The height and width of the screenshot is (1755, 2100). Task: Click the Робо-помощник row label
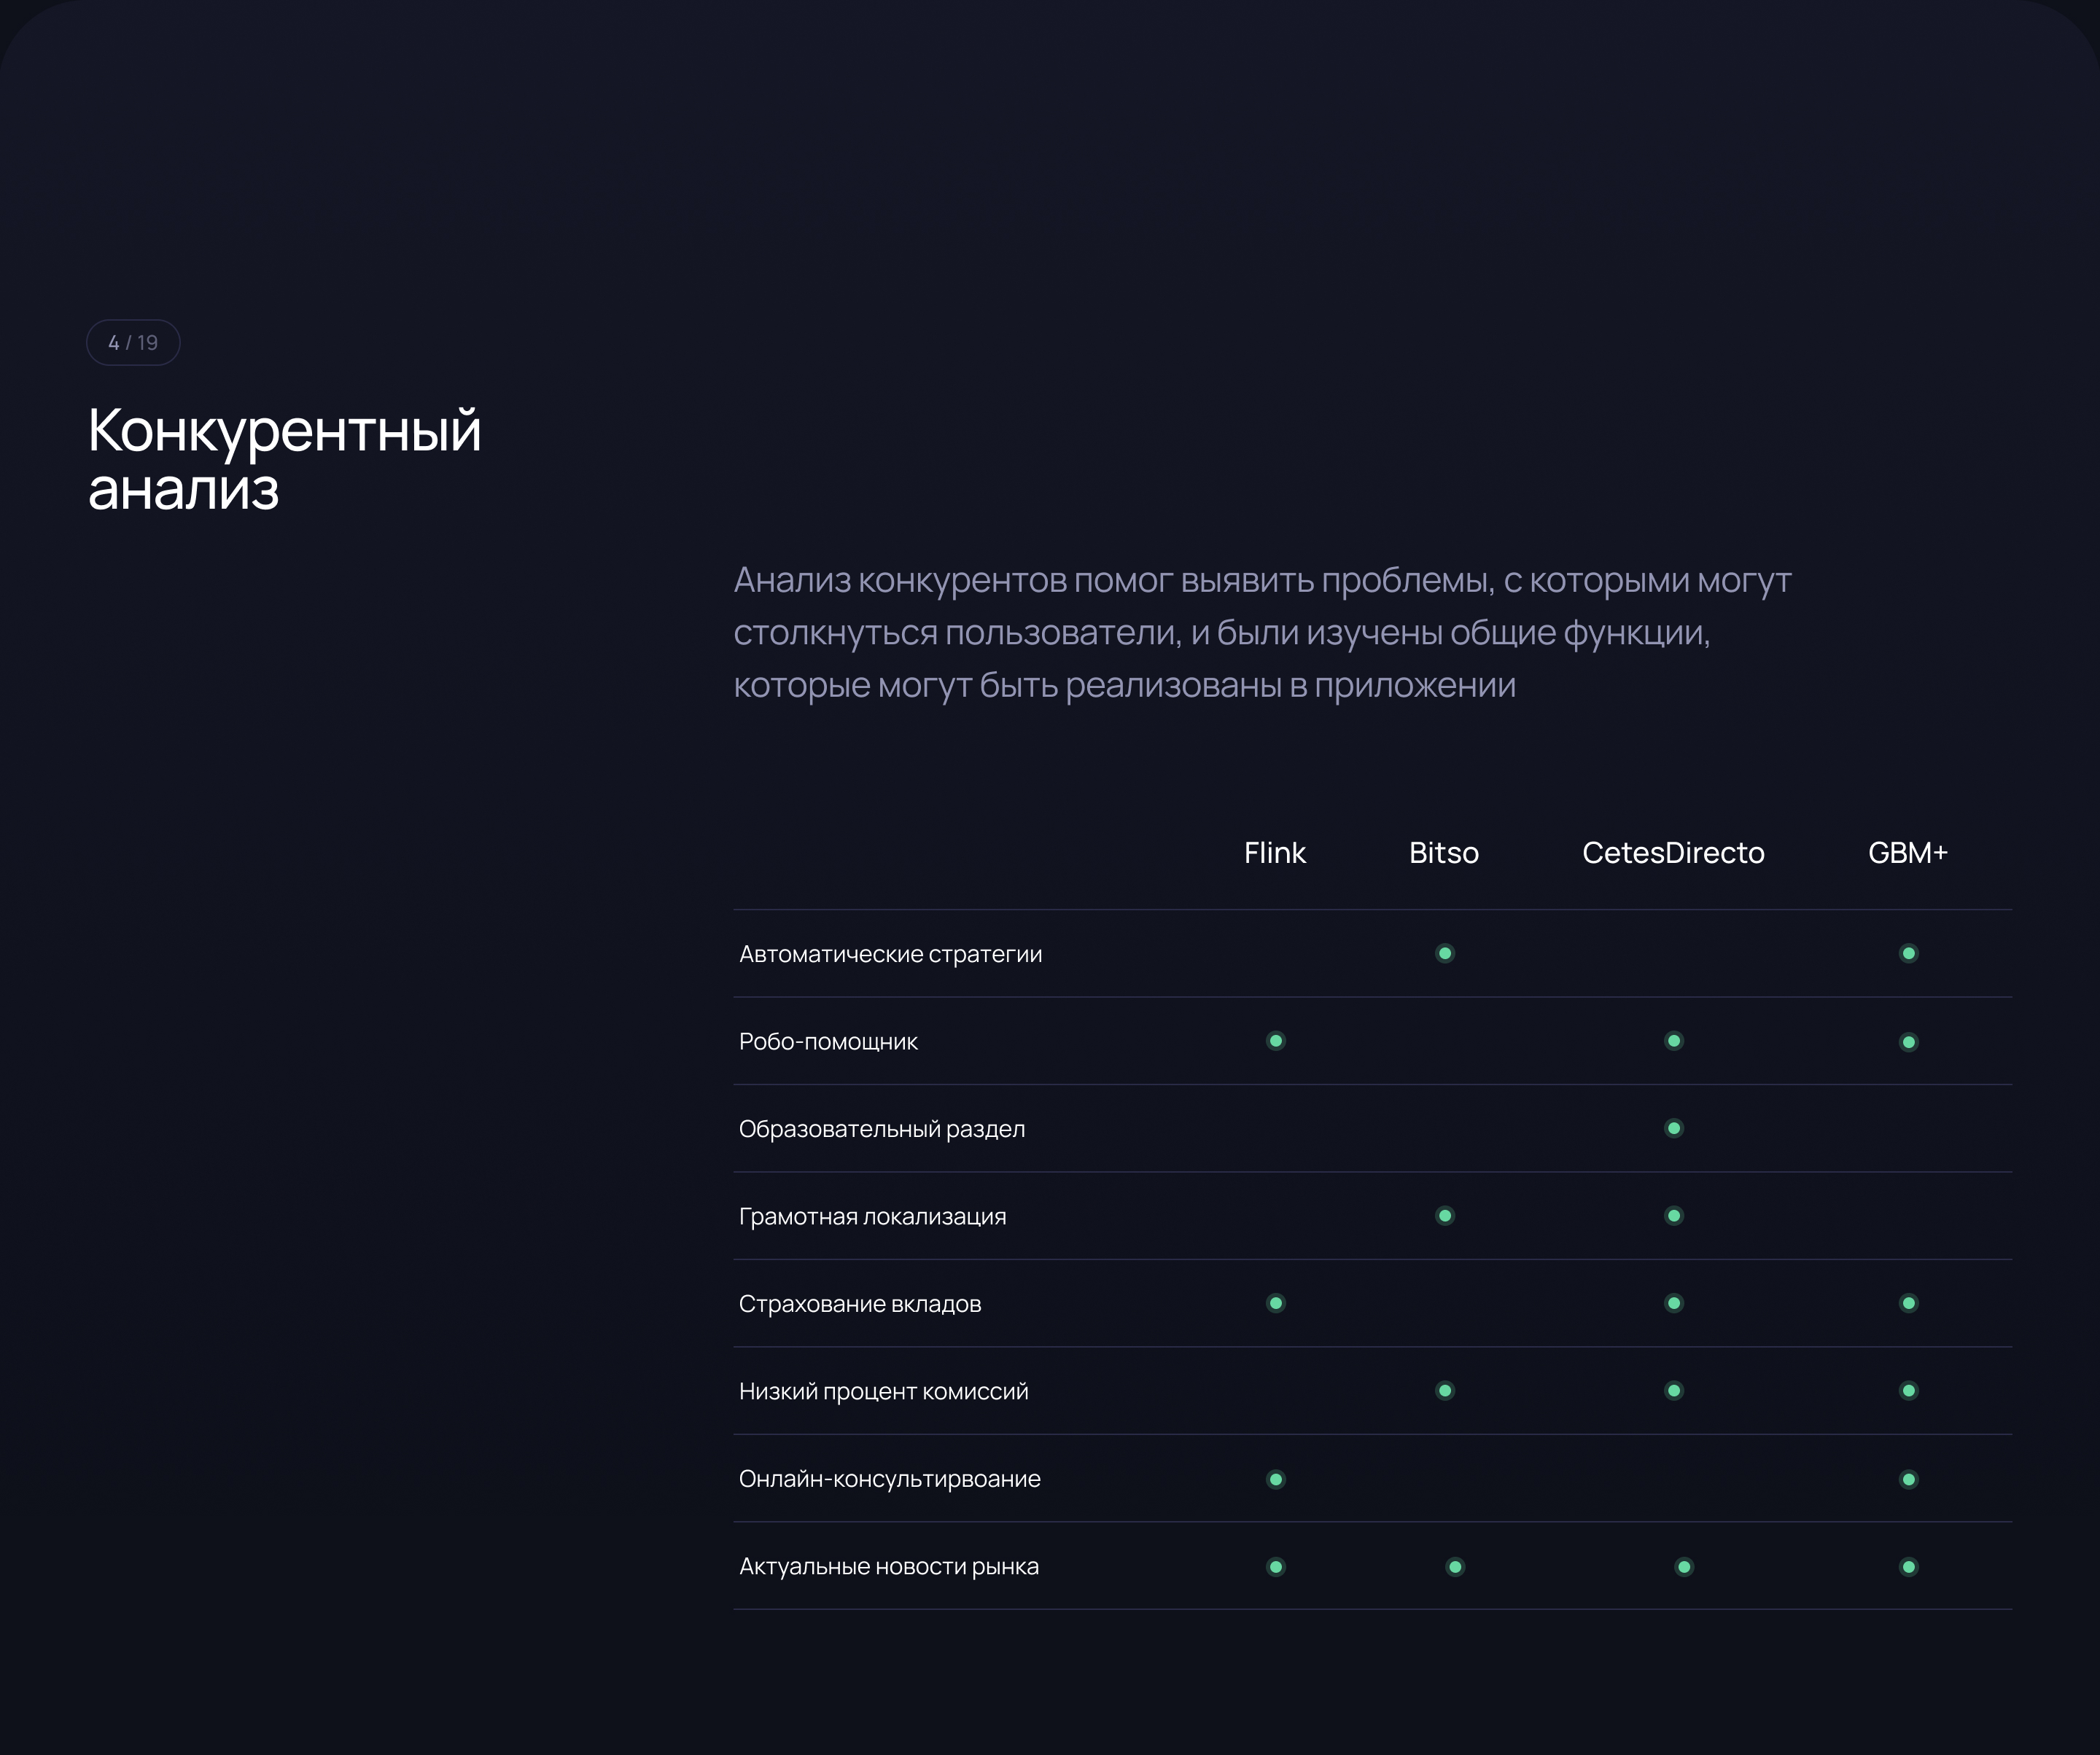828,1041
